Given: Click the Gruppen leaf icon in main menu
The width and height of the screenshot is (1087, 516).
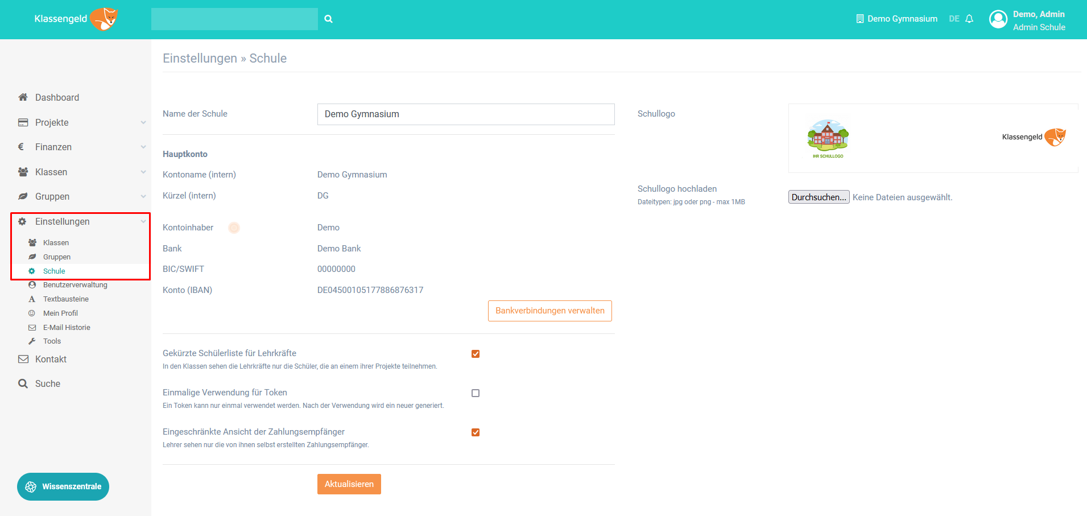Looking at the screenshot, I should point(23,196).
